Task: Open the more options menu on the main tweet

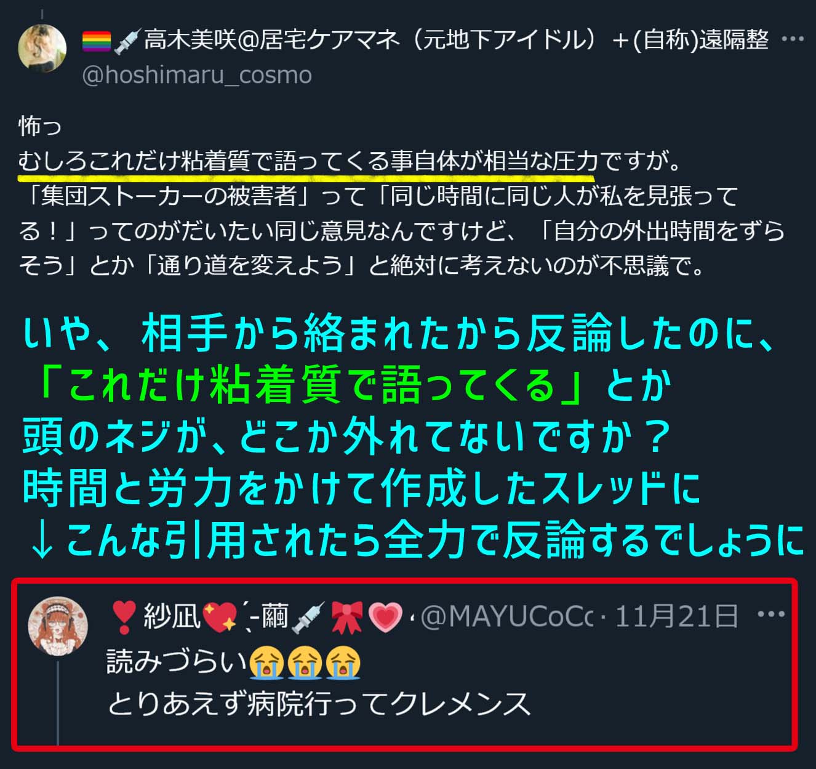Action: tap(792, 39)
